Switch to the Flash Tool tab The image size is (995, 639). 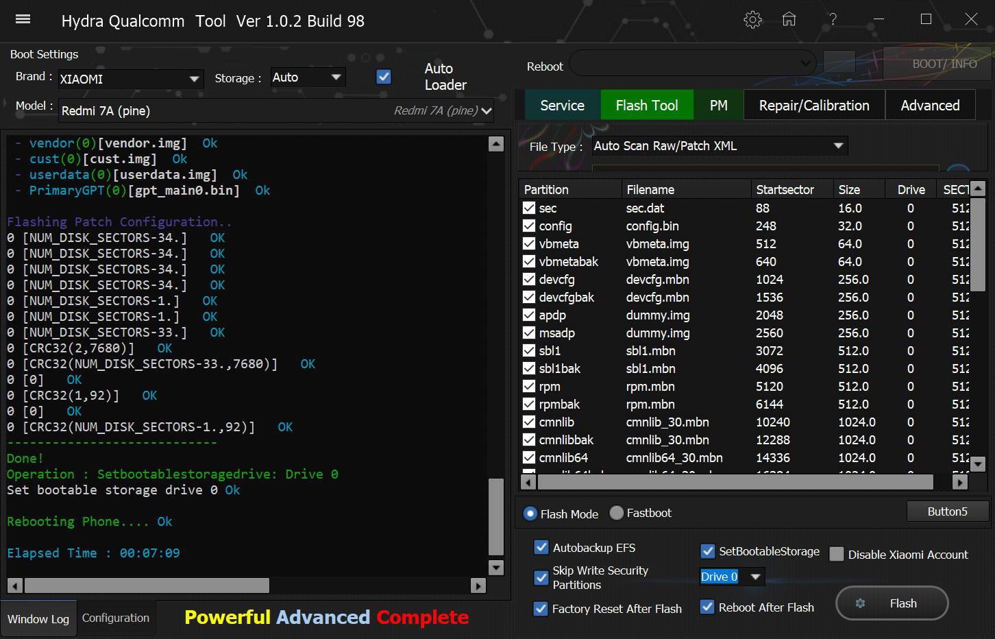click(x=647, y=105)
